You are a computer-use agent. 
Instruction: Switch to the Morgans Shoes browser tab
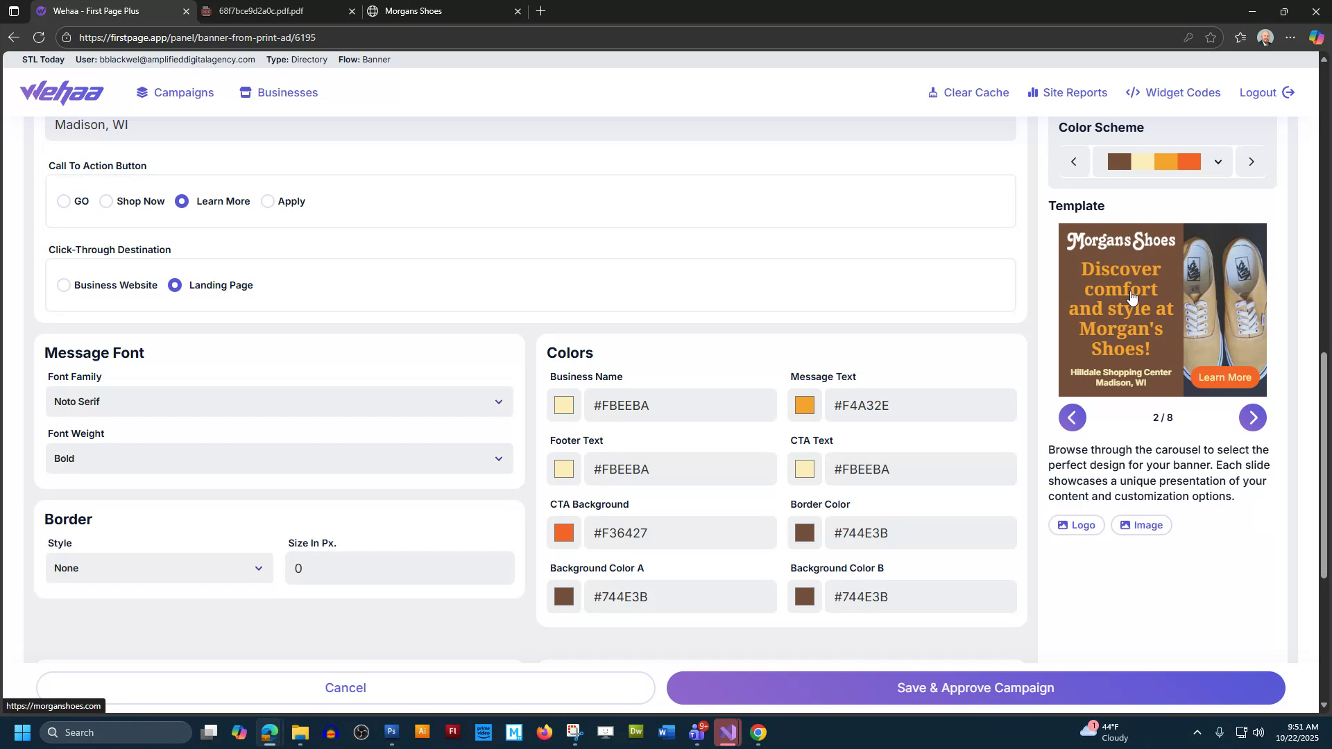412,11
